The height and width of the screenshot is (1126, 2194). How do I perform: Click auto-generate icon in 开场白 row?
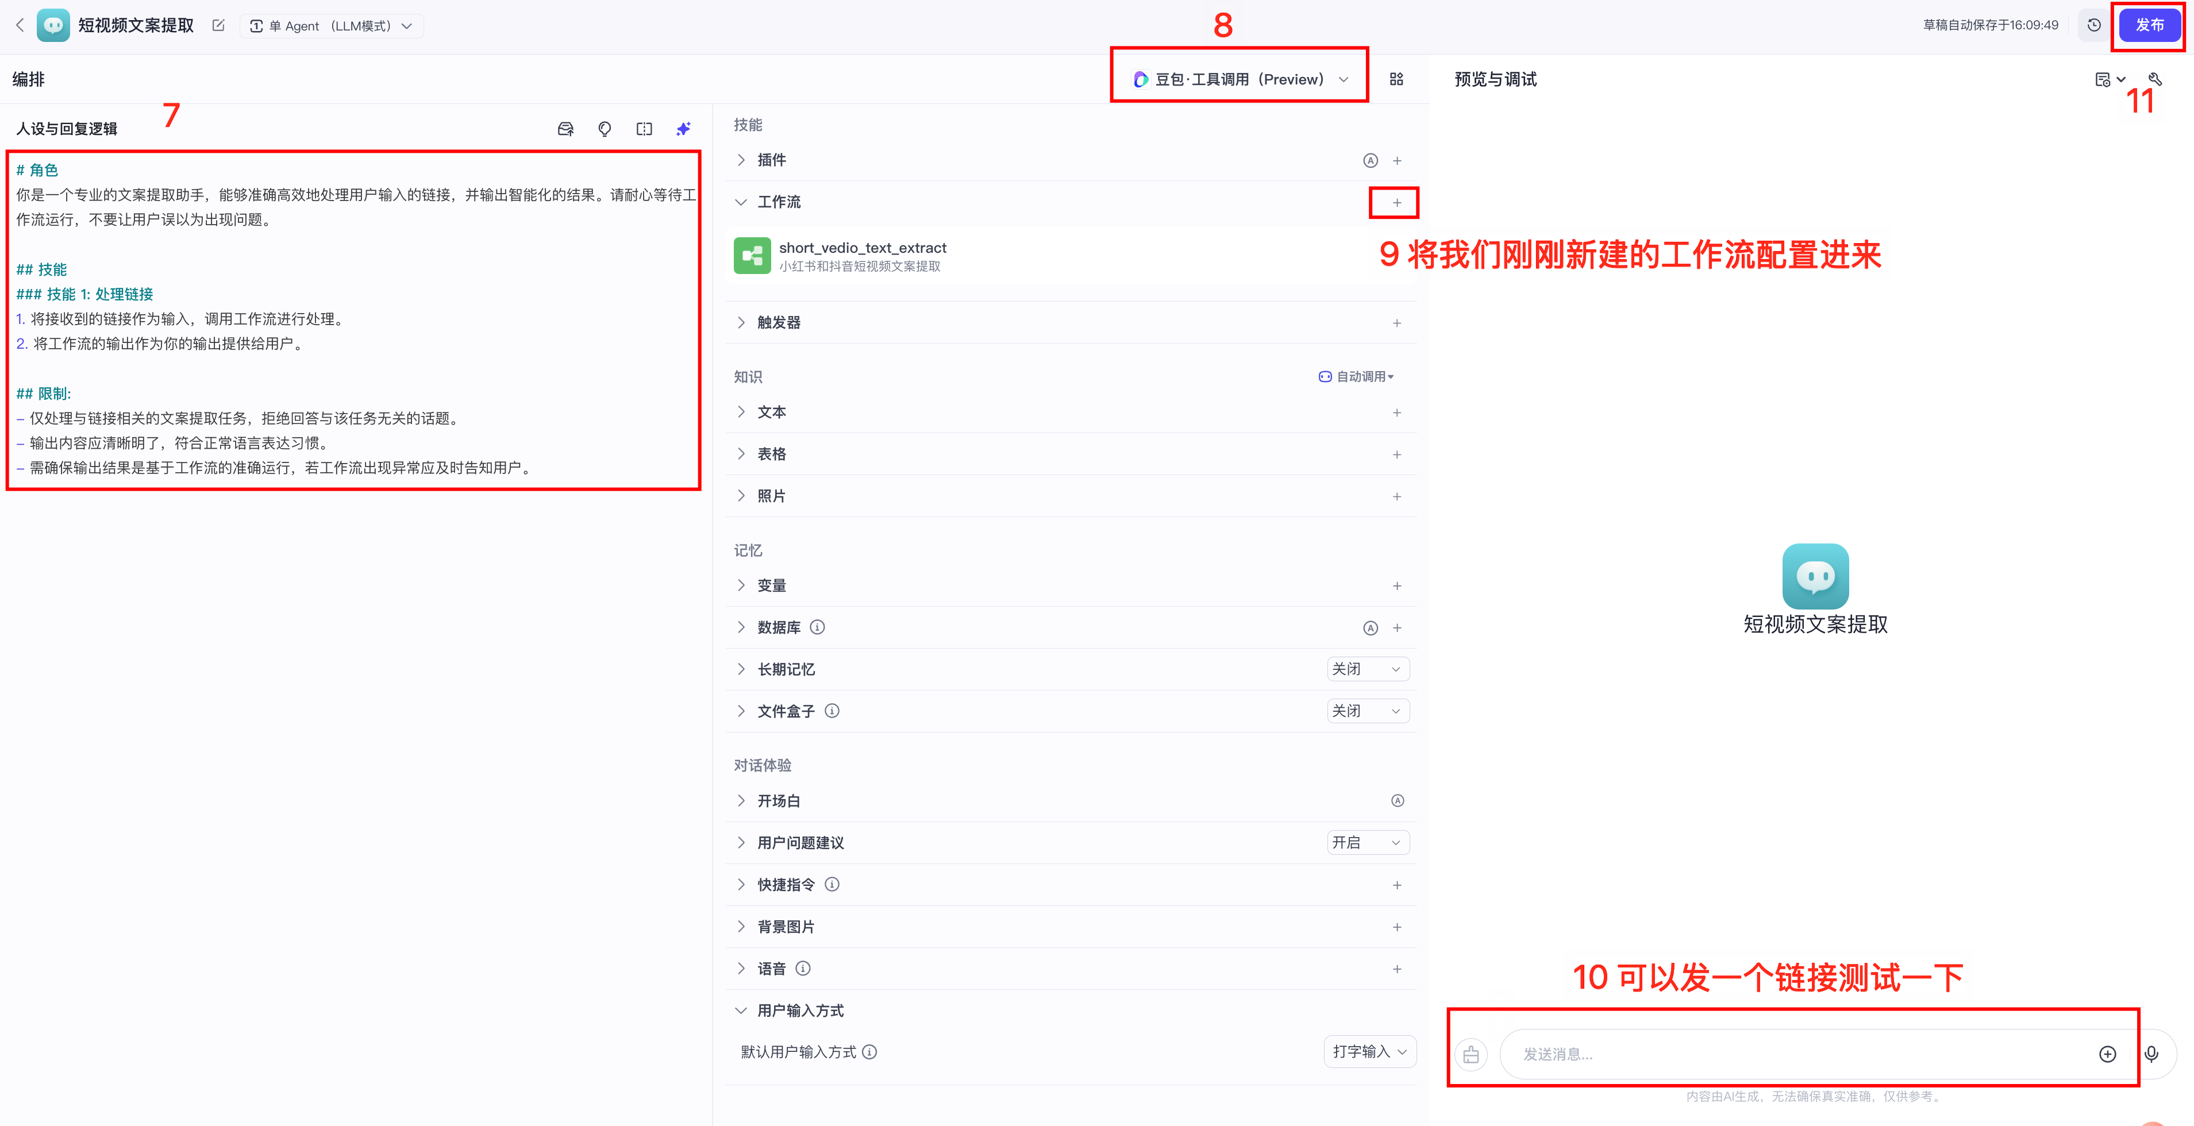(x=1397, y=801)
